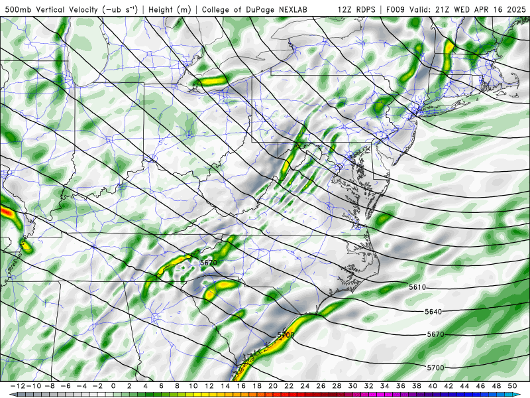Click the 16 value on the color scale
This screenshot has width=530, height=398.
pyautogui.click(x=241, y=386)
